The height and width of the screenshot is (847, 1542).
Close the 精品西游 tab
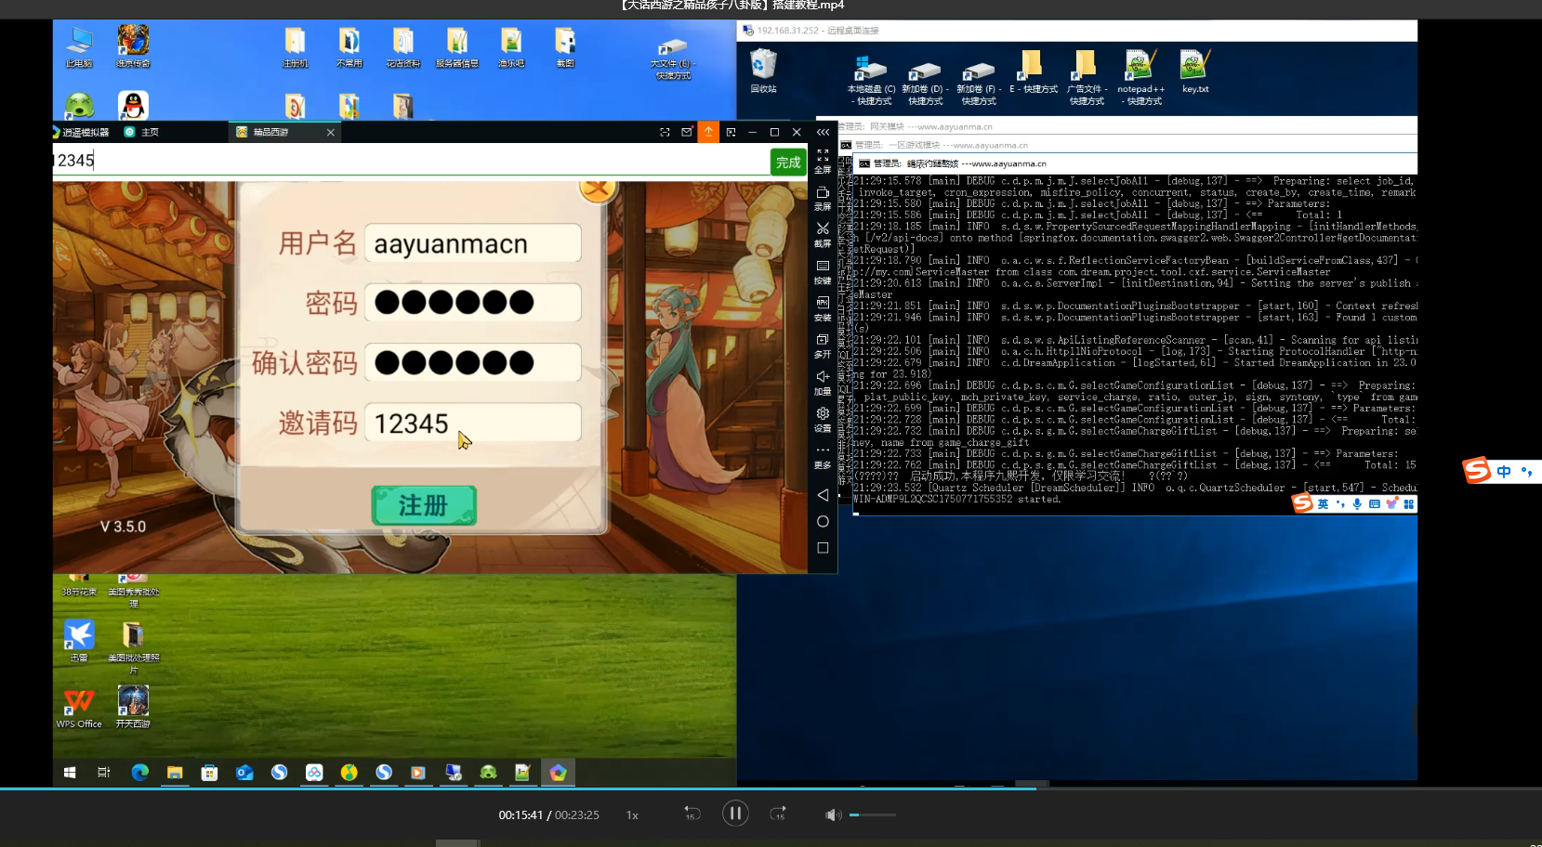tap(330, 132)
